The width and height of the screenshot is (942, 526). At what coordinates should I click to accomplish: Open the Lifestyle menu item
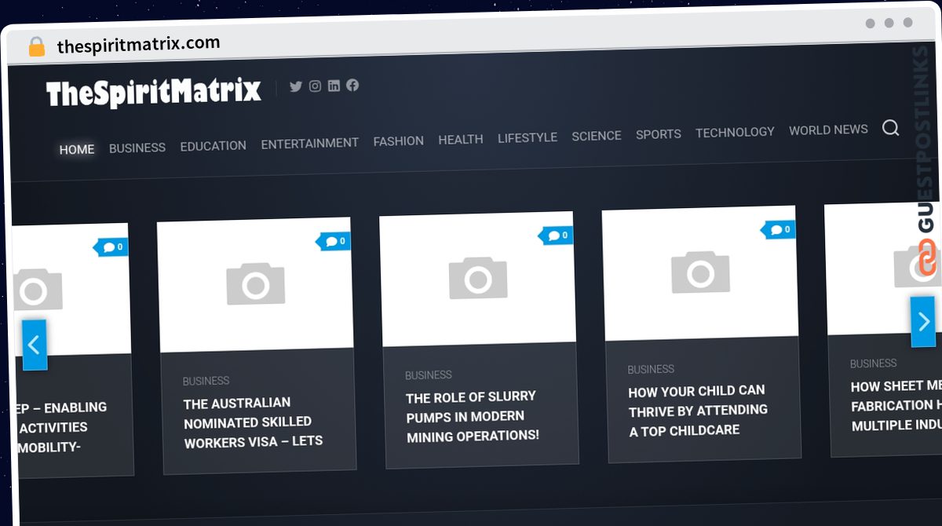pos(528,137)
